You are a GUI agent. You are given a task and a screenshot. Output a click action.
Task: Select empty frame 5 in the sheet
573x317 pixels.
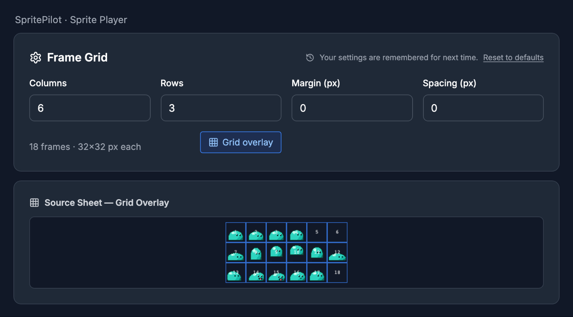[317, 232]
